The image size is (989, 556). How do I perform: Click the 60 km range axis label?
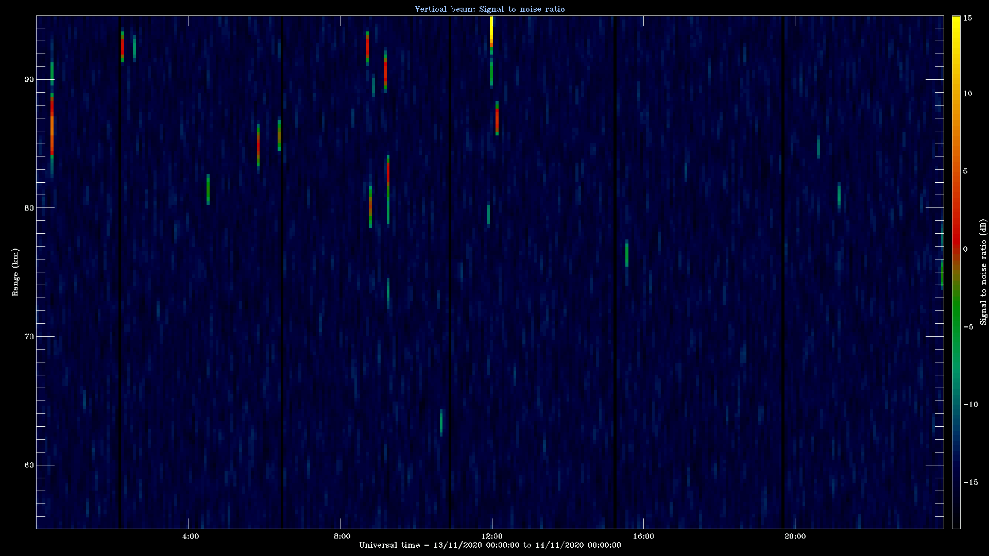point(29,465)
